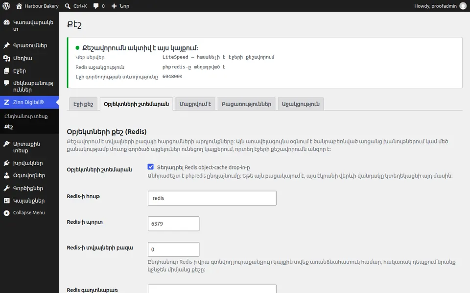Open Օգտվողներ in the sidebar
Image resolution: width=470 pixels, height=293 pixels.
(x=29, y=175)
